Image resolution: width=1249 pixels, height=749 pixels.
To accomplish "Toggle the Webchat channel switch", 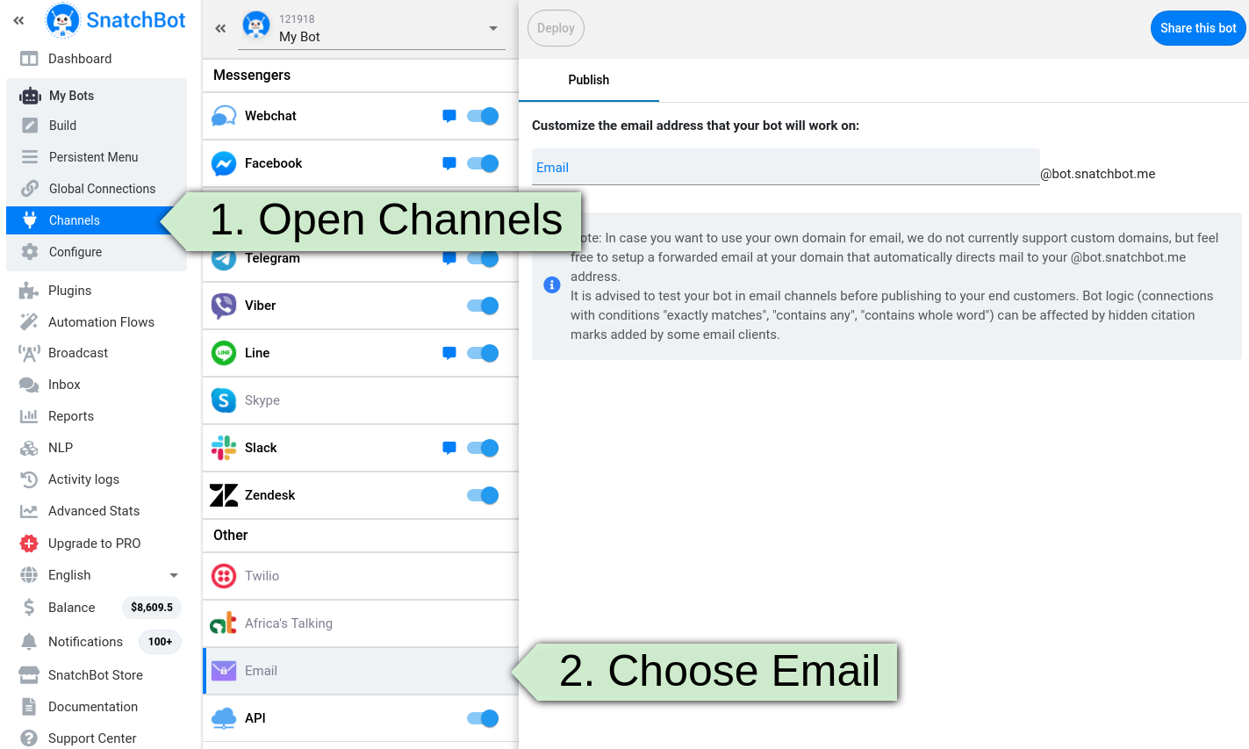I will pyautogui.click(x=483, y=116).
